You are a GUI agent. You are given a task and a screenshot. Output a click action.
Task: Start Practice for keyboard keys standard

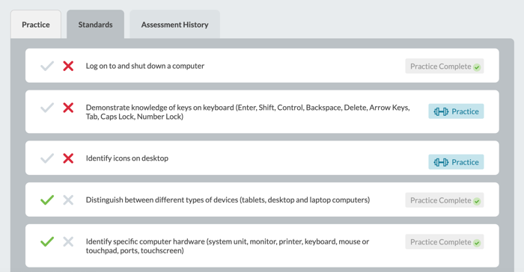(456, 111)
